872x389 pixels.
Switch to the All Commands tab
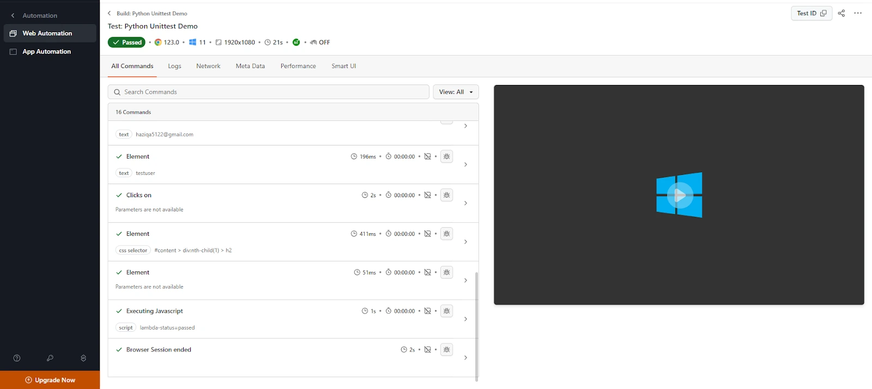coord(132,66)
